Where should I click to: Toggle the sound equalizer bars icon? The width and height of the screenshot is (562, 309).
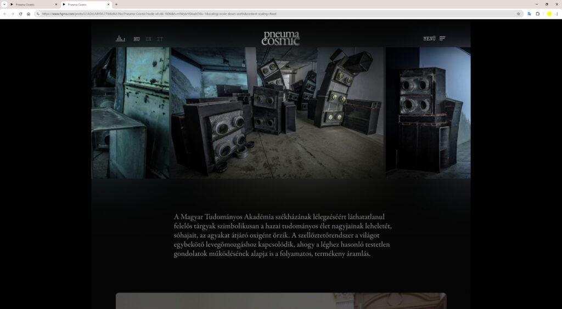click(x=120, y=39)
